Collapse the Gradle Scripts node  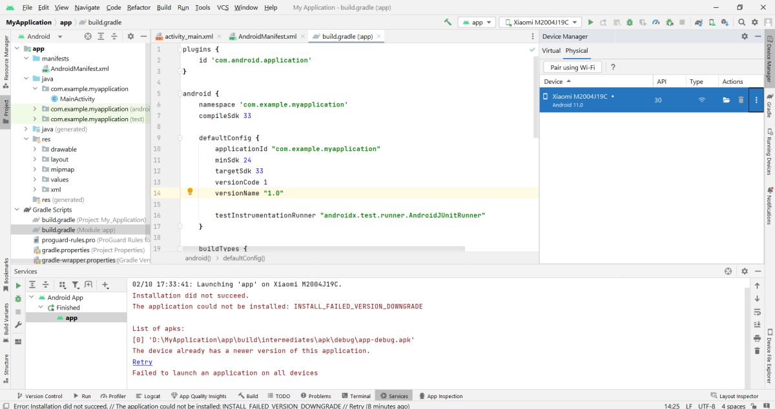(x=17, y=210)
